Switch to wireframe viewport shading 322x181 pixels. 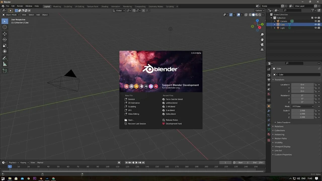pyautogui.click(x=250, y=15)
